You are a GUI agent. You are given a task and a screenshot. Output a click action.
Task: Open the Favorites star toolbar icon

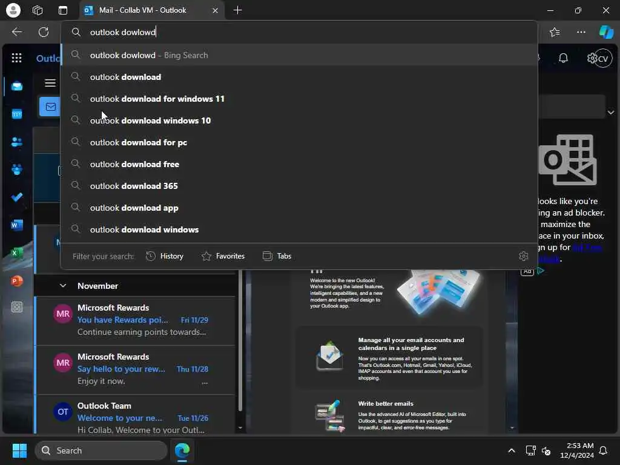click(x=555, y=32)
